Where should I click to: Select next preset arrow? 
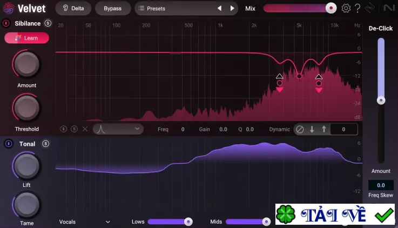[232, 9]
